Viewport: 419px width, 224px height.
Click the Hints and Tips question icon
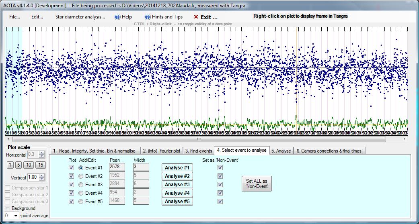tap(148, 17)
